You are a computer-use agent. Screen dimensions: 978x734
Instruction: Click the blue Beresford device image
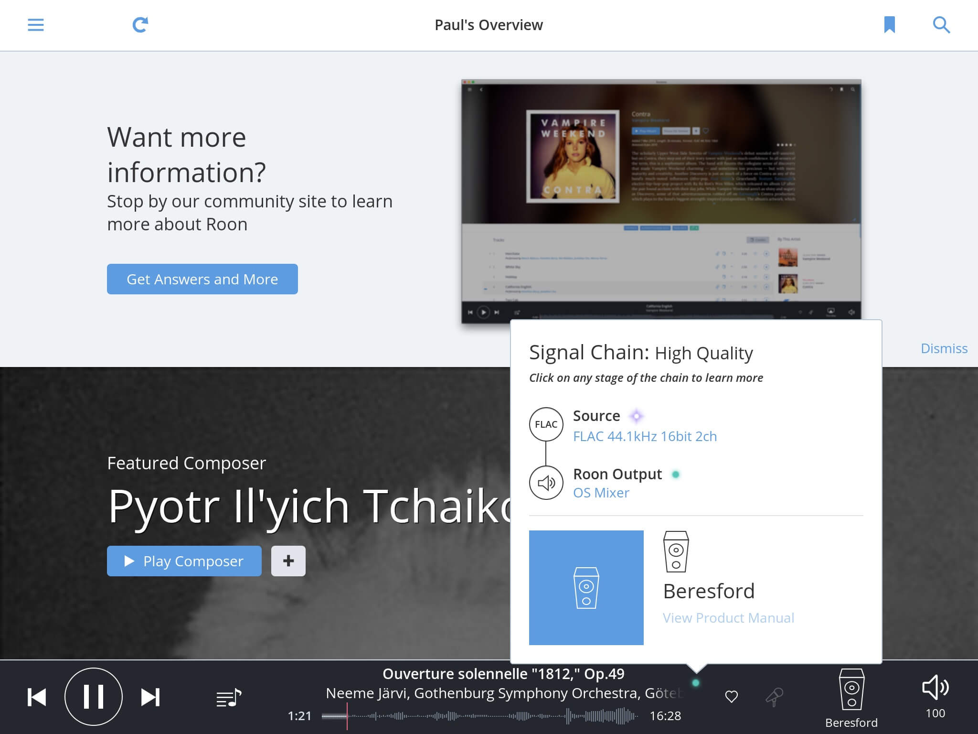point(586,588)
